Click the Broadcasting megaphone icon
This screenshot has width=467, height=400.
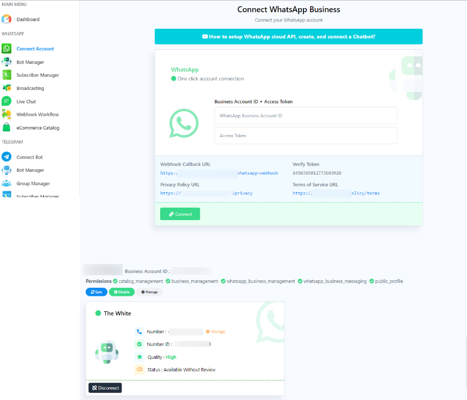[x=7, y=88]
